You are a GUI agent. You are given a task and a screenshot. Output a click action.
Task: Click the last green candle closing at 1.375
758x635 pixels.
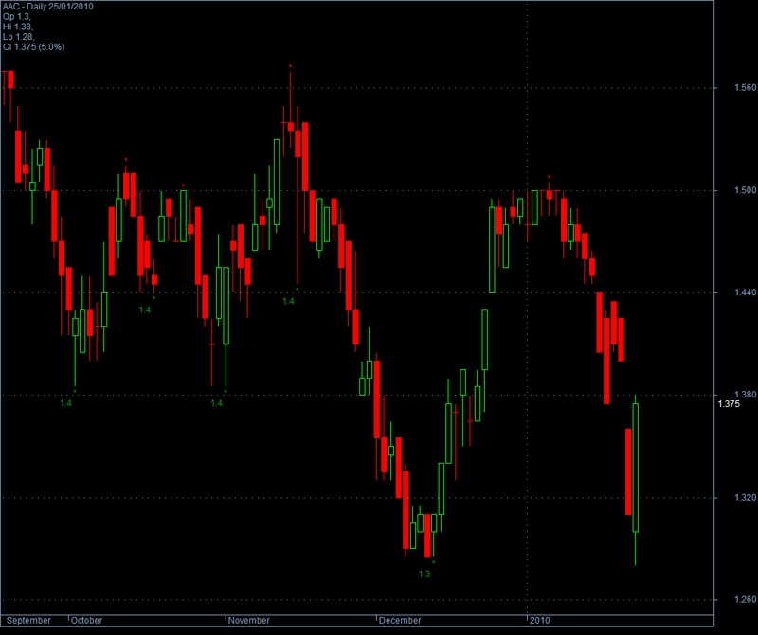(x=635, y=467)
